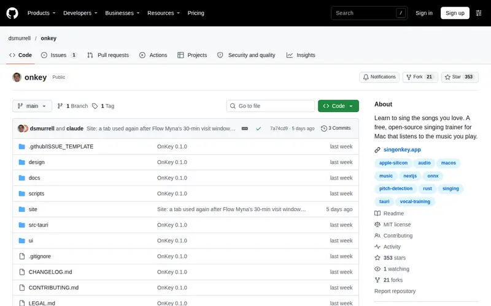491x306 pixels.
Task: View the 1 Branch link
Action: tap(72, 106)
